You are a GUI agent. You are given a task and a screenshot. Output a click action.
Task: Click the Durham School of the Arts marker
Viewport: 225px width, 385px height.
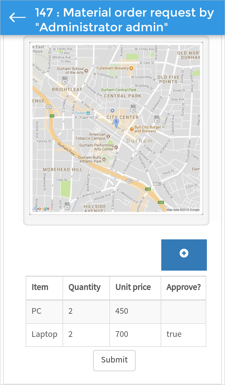pos(86,71)
